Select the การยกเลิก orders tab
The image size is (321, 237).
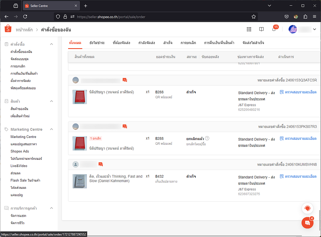188,43
